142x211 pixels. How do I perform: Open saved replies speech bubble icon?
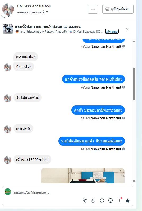pyautogui.click(x=102, y=200)
